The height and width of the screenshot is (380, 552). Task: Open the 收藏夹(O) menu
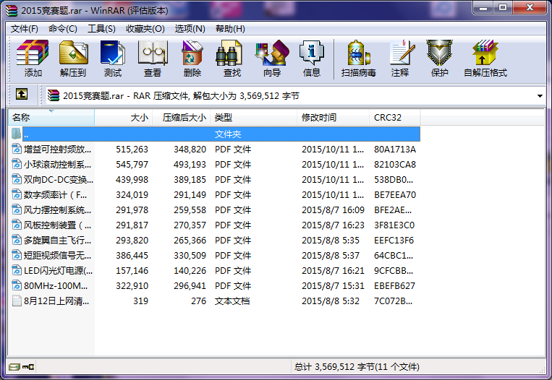pos(145,29)
